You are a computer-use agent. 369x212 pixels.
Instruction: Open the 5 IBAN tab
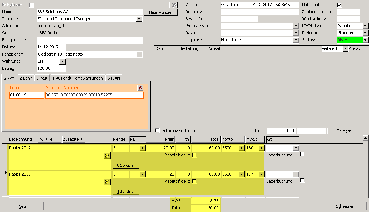(114, 78)
